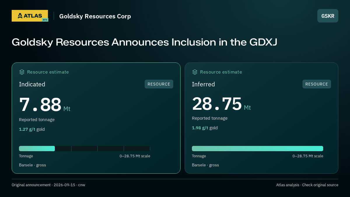Click the GSKR ticker badge
The image size is (350, 197).
click(328, 16)
